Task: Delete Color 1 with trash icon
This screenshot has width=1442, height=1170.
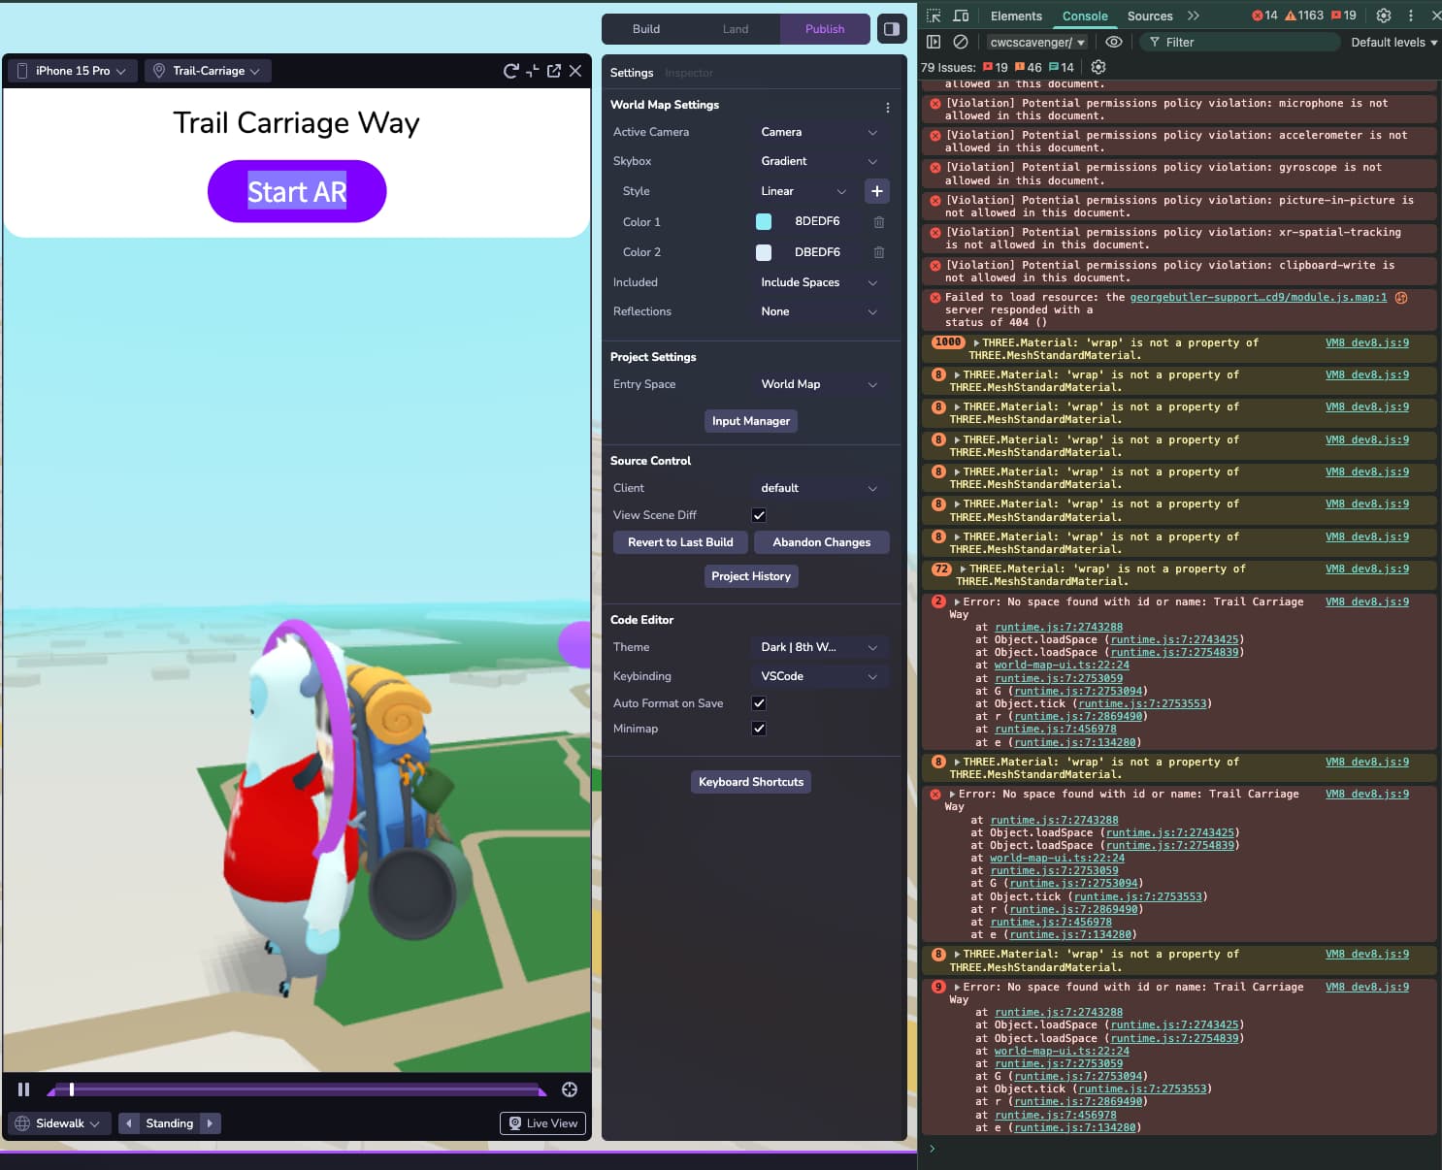Action: (879, 222)
